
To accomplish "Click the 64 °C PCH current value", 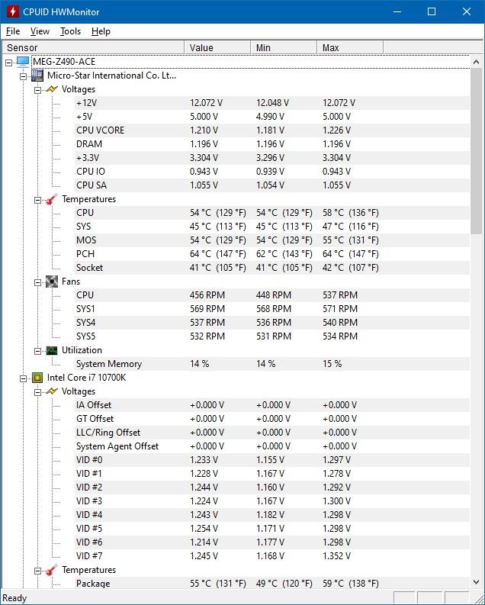I will click(x=218, y=254).
